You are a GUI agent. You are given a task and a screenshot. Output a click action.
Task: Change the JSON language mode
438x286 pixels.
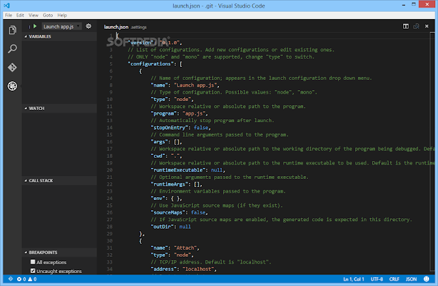[411, 279]
